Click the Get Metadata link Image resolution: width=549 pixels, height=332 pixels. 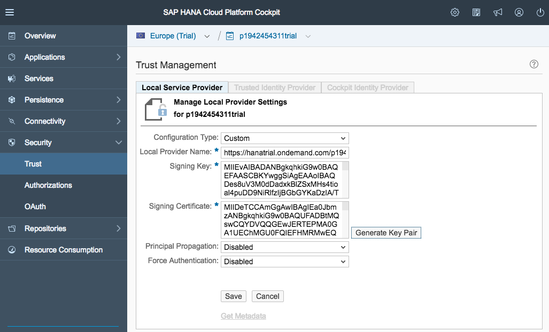pyautogui.click(x=243, y=316)
